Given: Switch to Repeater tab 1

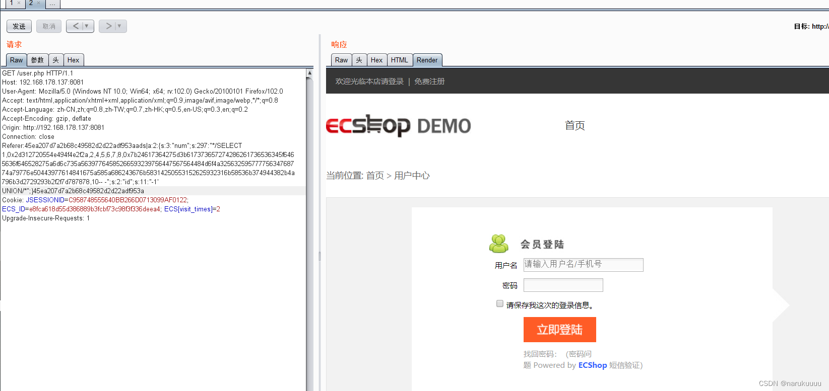Looking at the screenshot, I should point(12,3).
